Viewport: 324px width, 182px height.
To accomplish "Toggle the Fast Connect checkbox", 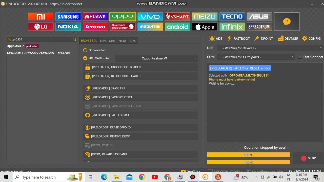I will (300, 57).
